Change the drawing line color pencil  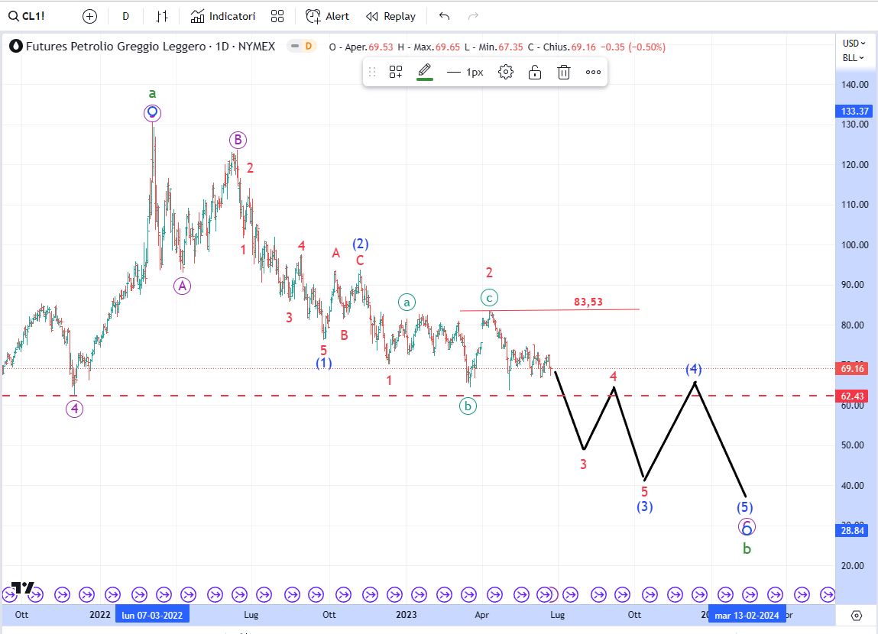coord(425,73)
